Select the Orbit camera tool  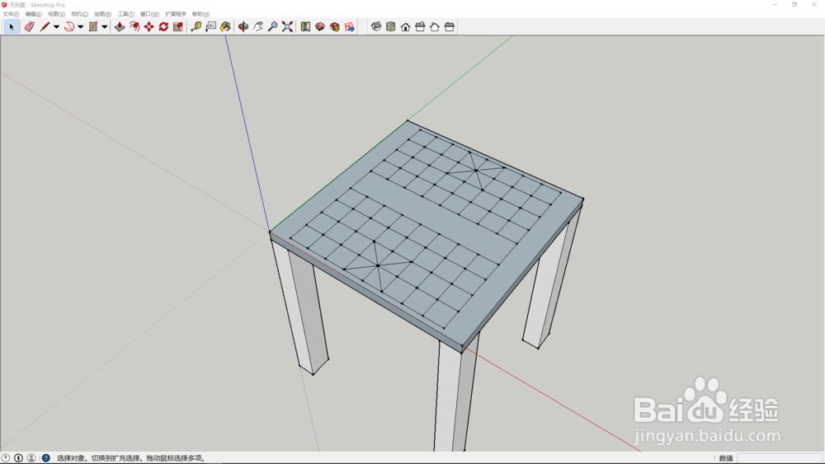tap(243, 27)
